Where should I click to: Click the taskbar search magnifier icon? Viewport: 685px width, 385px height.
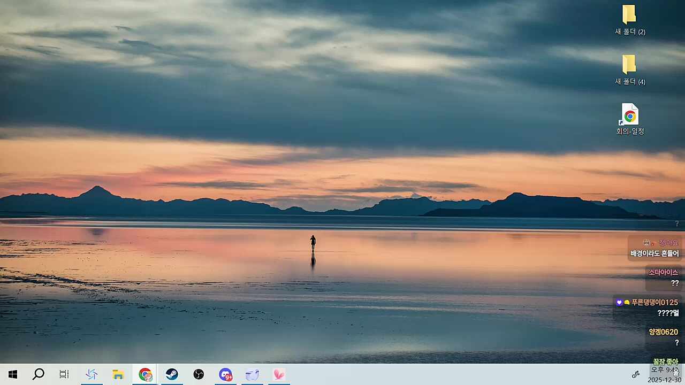pos(38,374)
